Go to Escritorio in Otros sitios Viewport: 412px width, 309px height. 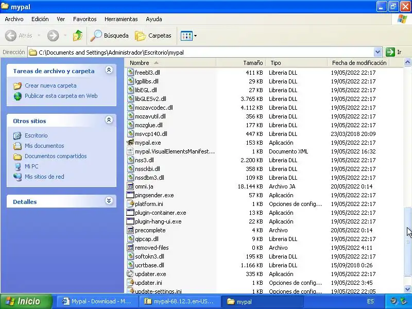pyautogui.click(x=36, y=135)
